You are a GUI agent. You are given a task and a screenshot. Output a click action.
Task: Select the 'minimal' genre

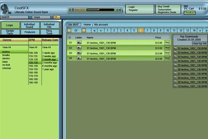(x=7, y=68)
